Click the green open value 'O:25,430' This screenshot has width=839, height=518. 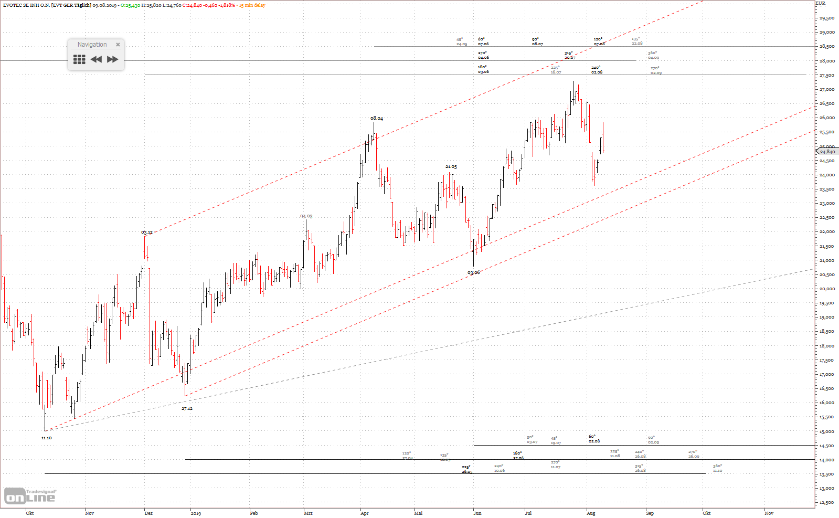pos(130,5)
